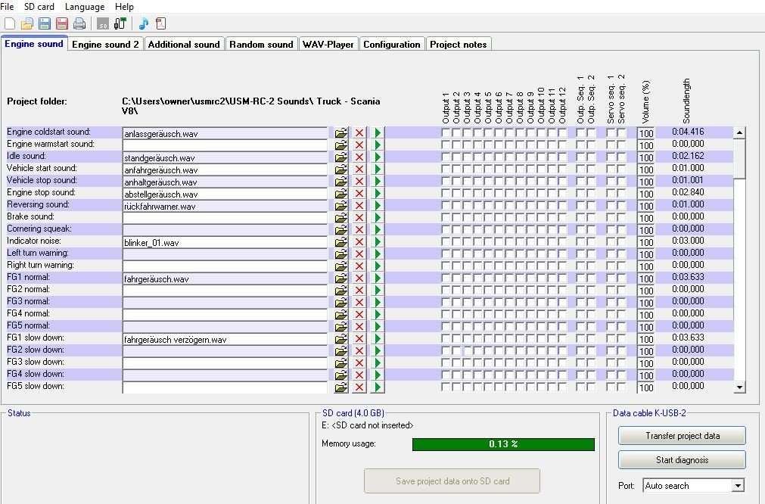The height and width of the screenshot is (504, 765).
Task: Click the sound list scroll-down arrow
Action: 740,387
